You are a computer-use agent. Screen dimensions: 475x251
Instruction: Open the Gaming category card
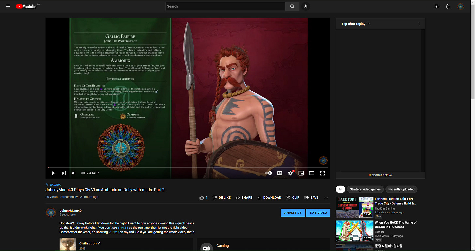(264, 245)
